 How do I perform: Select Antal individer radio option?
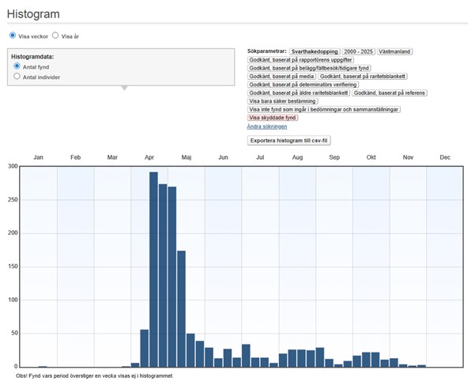click(17, 77)
